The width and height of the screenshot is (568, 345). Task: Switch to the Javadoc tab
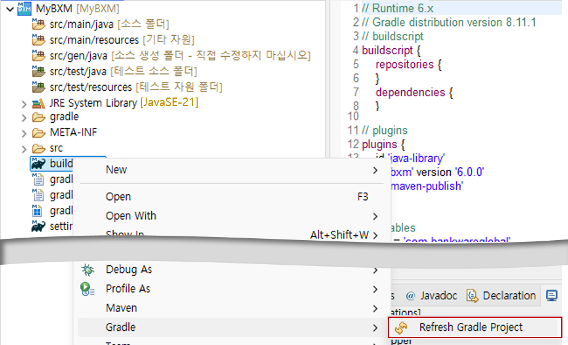click(431, 296)
